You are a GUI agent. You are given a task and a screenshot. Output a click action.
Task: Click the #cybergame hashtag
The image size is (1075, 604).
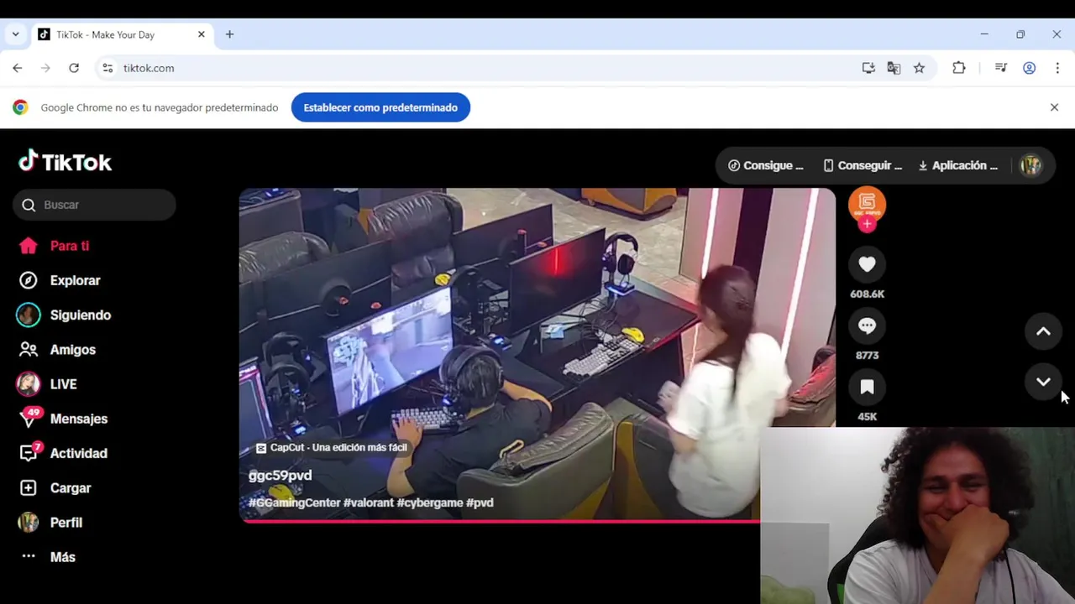click(429, 502)
